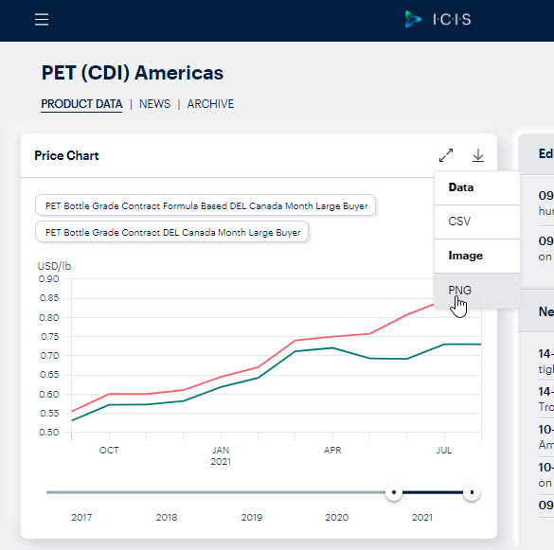Click the 0.70 y-axis value
Screen dimensions: 554x550
(x=49, y=356)
